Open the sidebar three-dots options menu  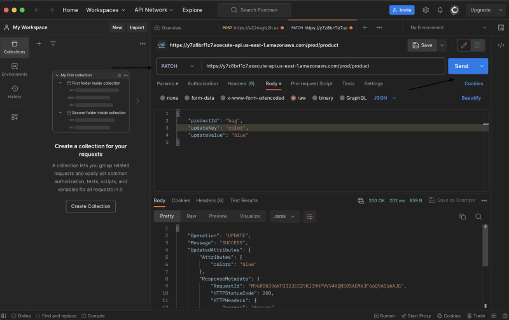143,43
